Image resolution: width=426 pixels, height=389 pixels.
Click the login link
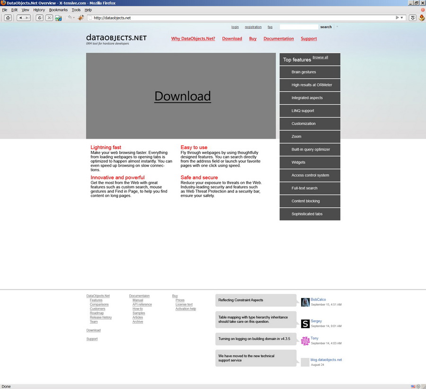pos(235,27)
